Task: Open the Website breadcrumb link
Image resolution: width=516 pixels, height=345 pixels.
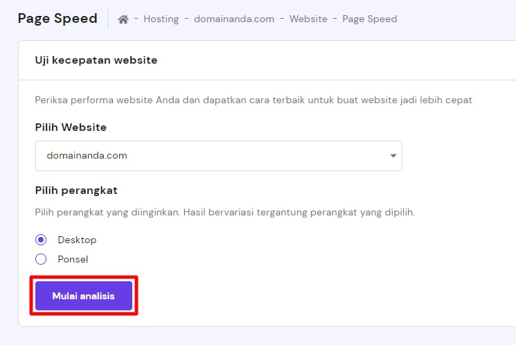Action: click(x=308, y=19)
